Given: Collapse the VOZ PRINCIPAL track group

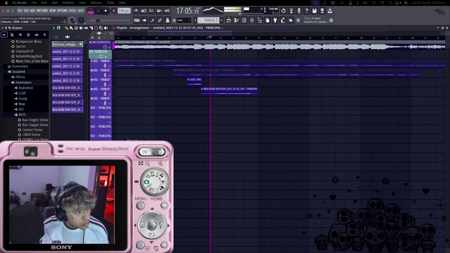Looking at the screenshot, I should tap(106, 56).
